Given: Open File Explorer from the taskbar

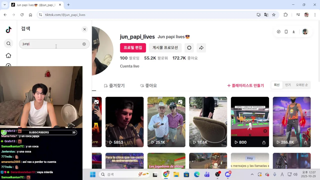Looking at the screenshot, I should (x=176, y=174).
